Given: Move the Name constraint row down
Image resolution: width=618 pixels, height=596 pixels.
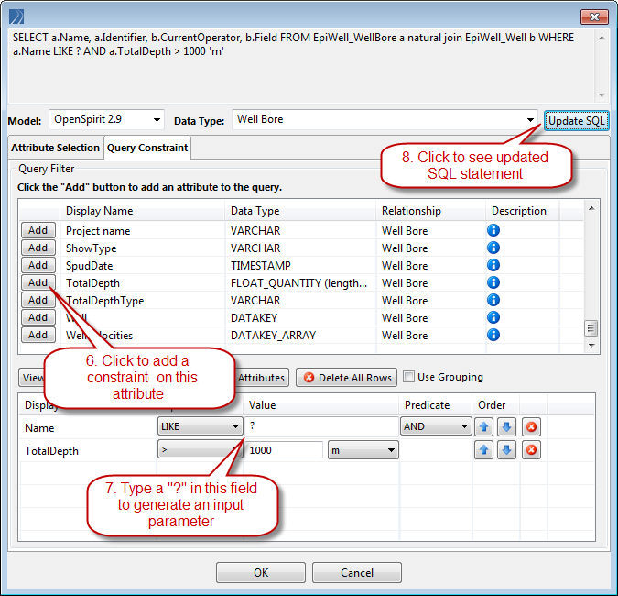Looking at the screenshot, I should tap(507, 426).
